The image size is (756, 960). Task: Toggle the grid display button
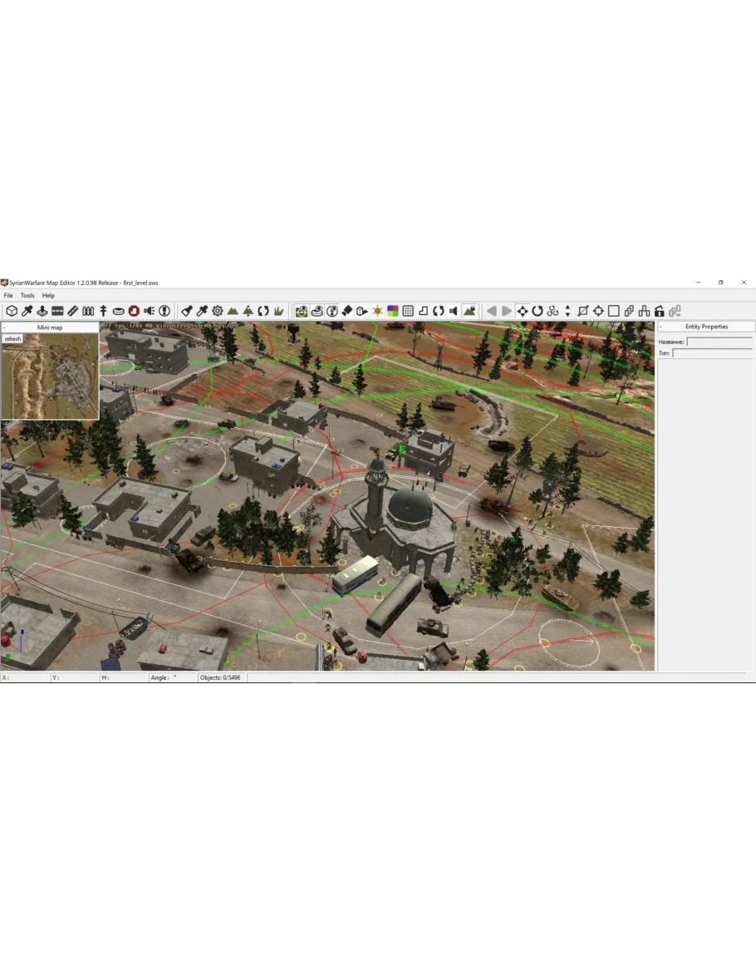pyautogui.click(x=408, y=311)
